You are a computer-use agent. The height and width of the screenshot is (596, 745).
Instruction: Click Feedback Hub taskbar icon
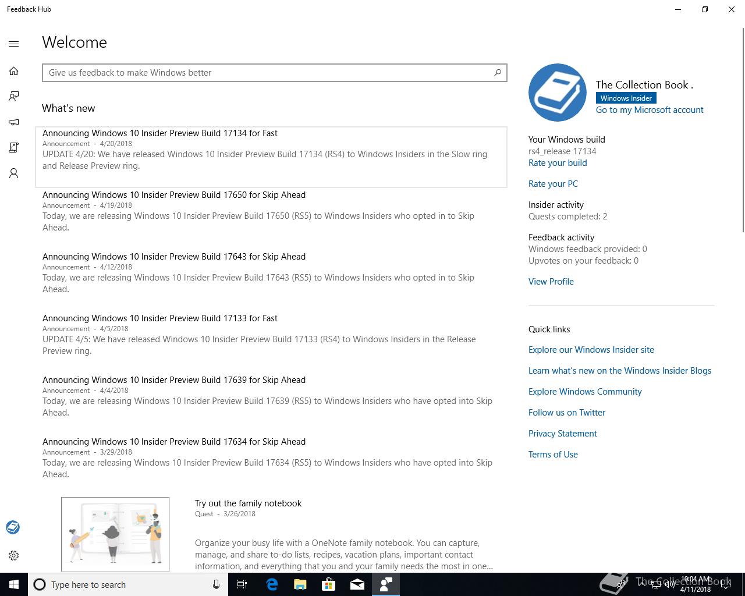385,584
